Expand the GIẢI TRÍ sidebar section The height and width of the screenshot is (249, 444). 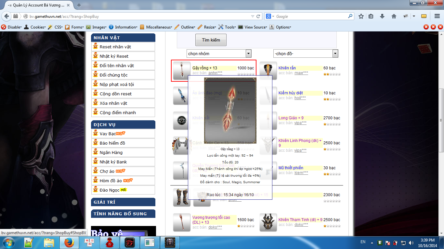[x=123, y=202]
